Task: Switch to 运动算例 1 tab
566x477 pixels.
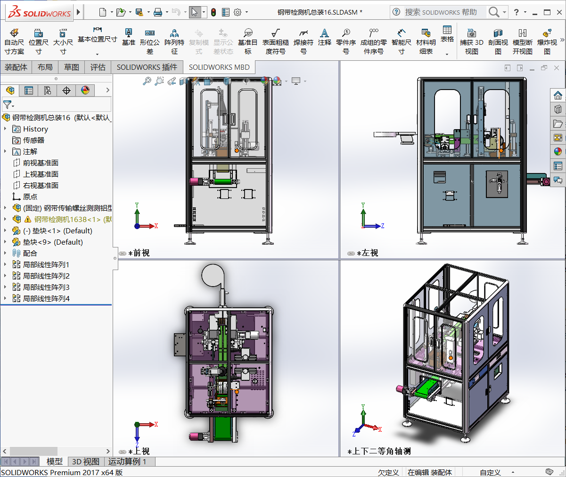Action: (x=128, y=461)
